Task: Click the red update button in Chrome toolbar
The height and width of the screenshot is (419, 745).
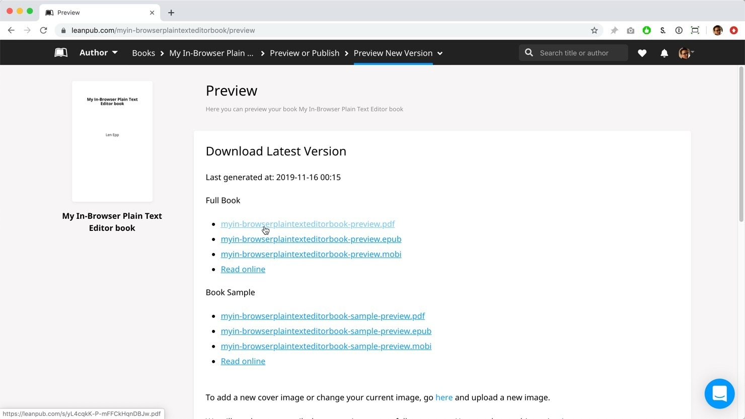Action: click(x=734, y=30)
